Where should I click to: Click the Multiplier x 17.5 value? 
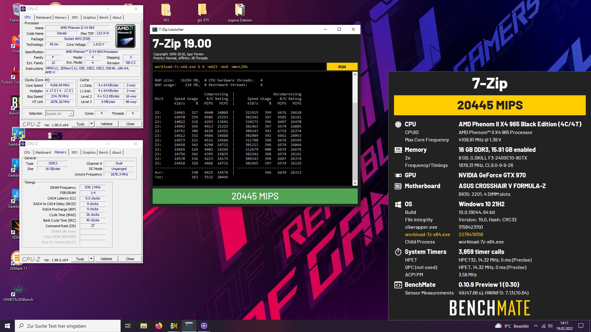coord(60,91)
